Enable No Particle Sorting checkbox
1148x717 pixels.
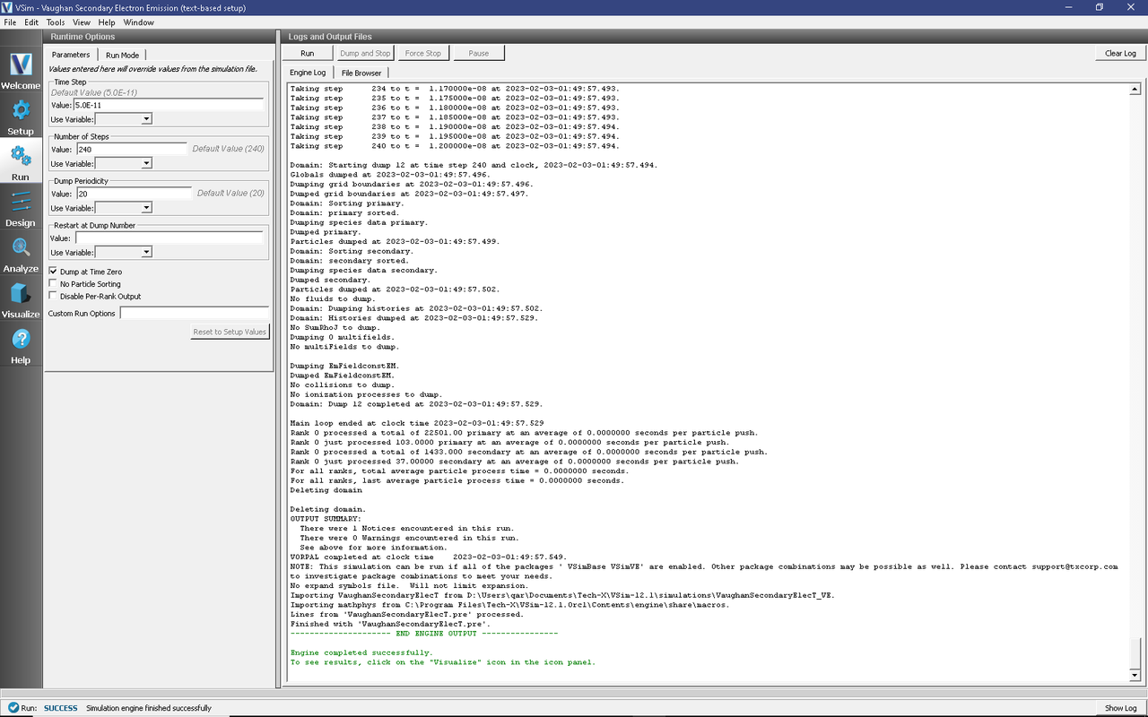pos(53,284)
